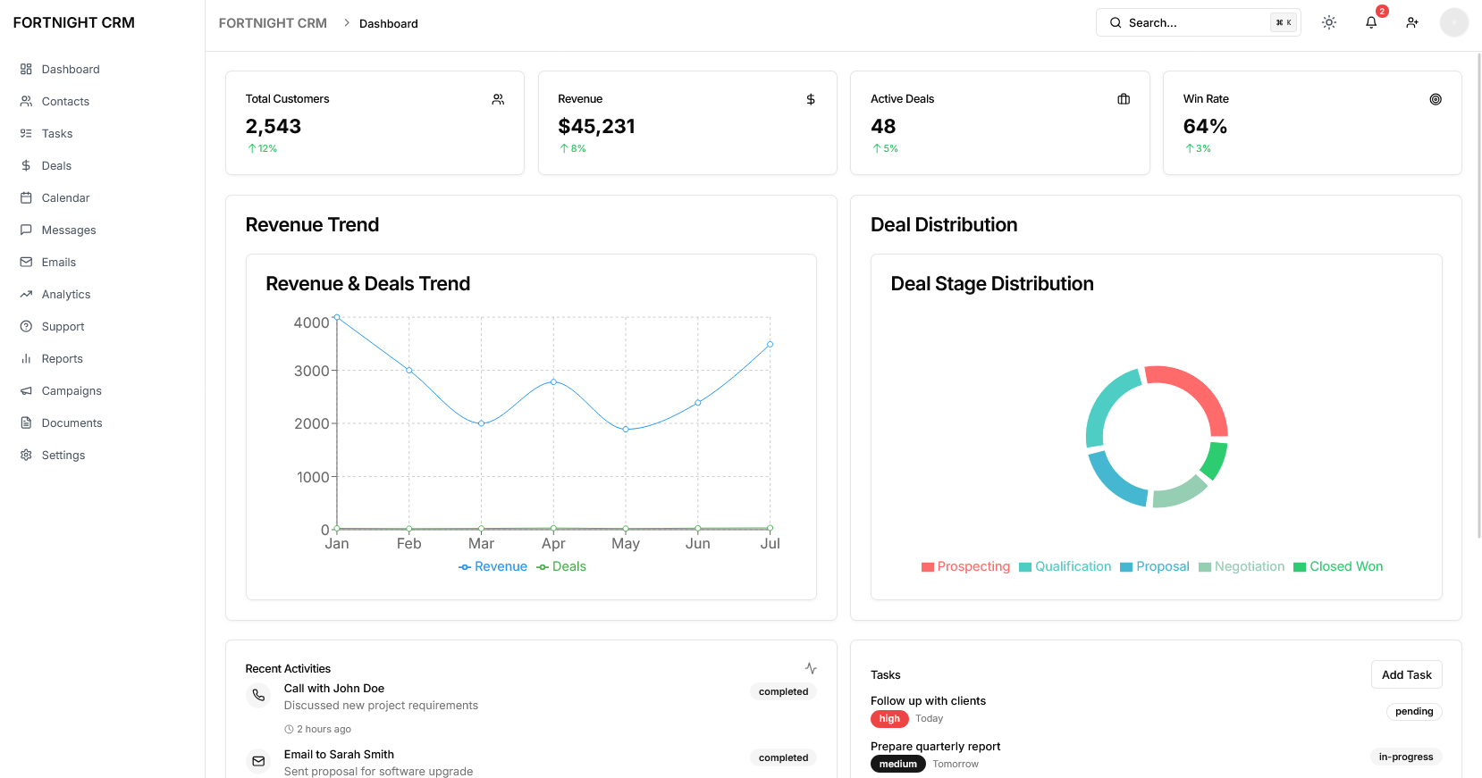
Task: Click FORTNIGHT CRM breadcrumb link
Action: click(x=273, y=23)
